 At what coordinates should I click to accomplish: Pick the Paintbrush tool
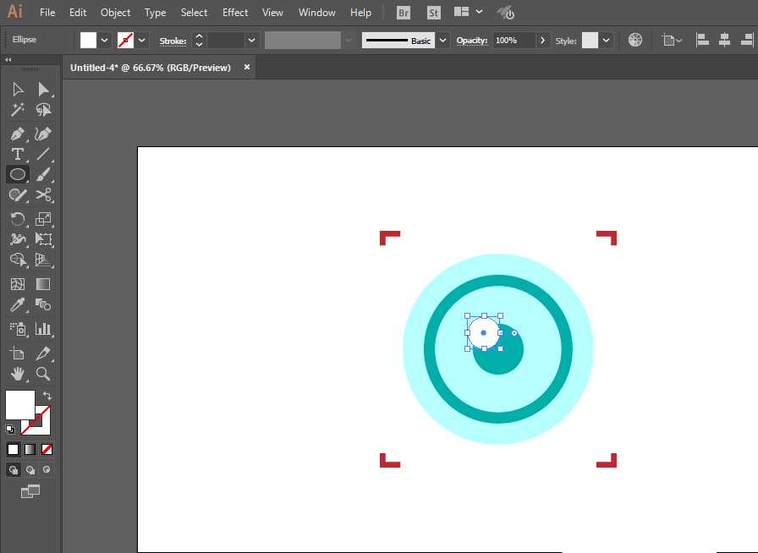coord(45,174)
